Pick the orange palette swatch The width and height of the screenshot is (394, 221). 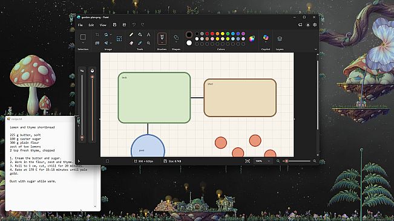(x=218, y=34)
